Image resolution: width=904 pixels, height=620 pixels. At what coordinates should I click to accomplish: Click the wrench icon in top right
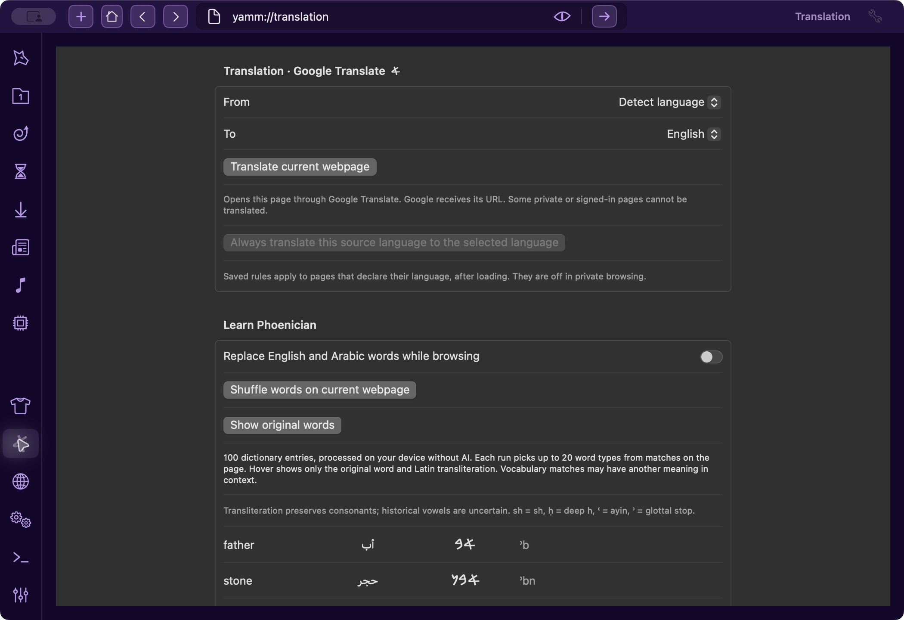pos(875,17)
